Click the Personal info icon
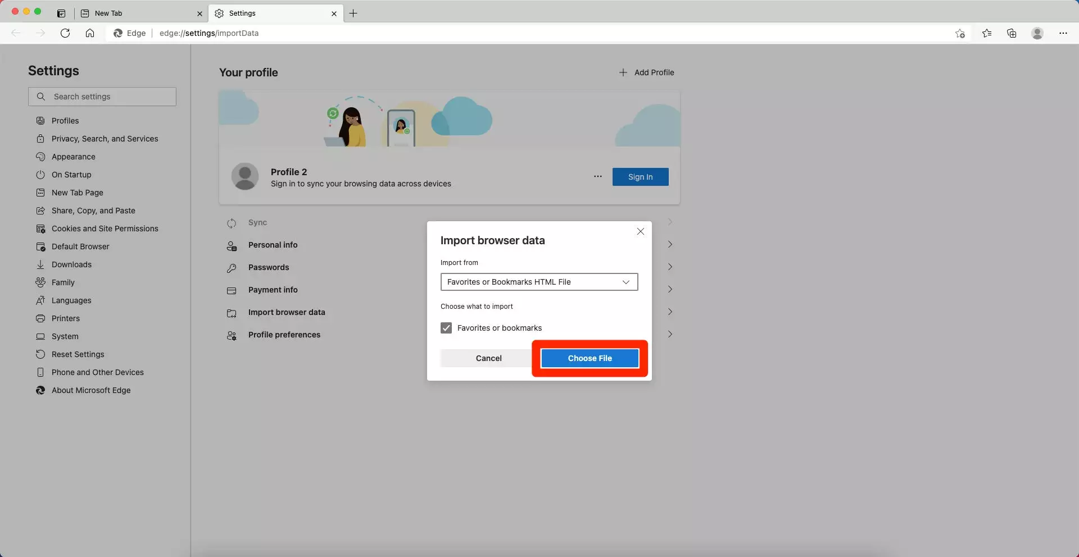Screen dimensions: 1079x557 click(232, 246)
